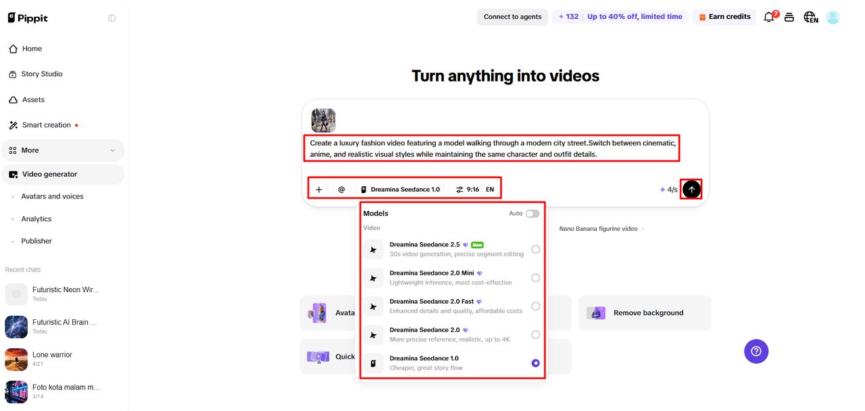Click Seedance 2.0 Mini model icon
This screenshot has height=411, width=865.
click(374, 278)
